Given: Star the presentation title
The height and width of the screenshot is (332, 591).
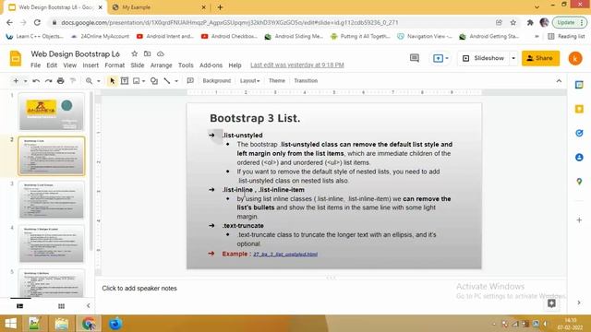Looking at the screenshot, I should point(134,53).
